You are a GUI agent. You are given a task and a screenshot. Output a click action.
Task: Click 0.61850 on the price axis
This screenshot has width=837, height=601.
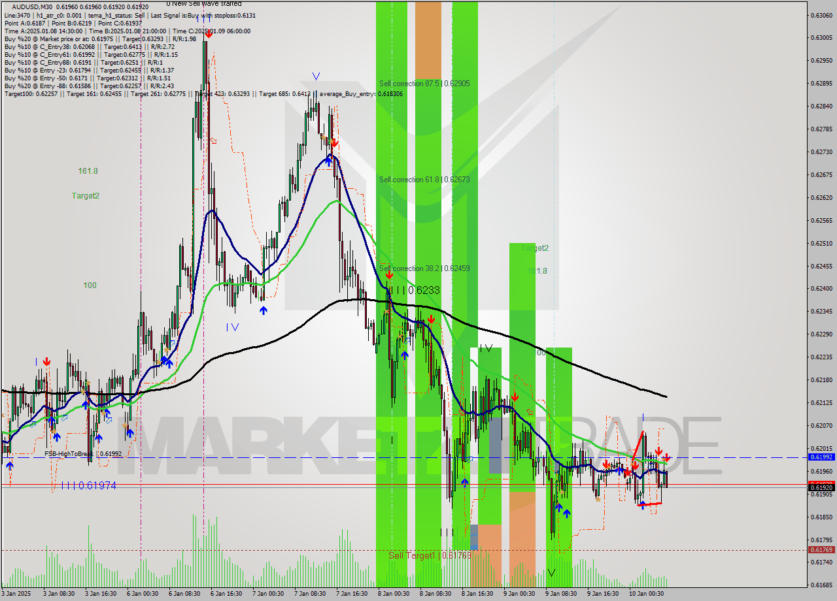(822, 517)
